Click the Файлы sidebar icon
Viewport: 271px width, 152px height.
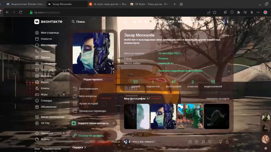[x=37, y=139]
